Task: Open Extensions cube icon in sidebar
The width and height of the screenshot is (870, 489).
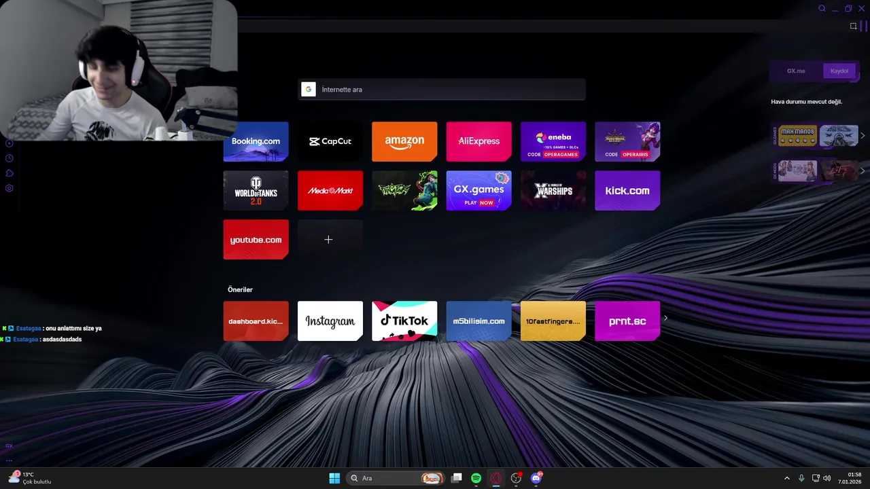Action: 10,173
